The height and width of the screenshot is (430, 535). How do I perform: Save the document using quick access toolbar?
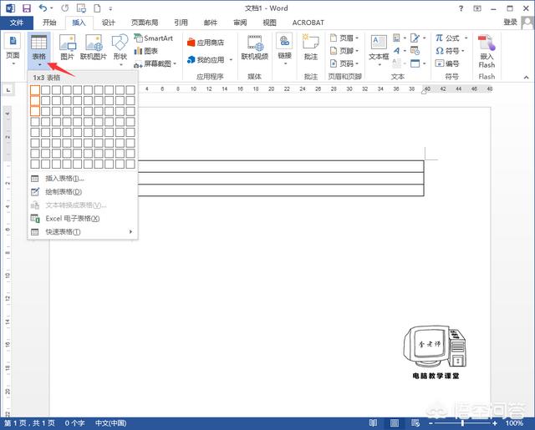pyautogui.click(x=26, y=8)
